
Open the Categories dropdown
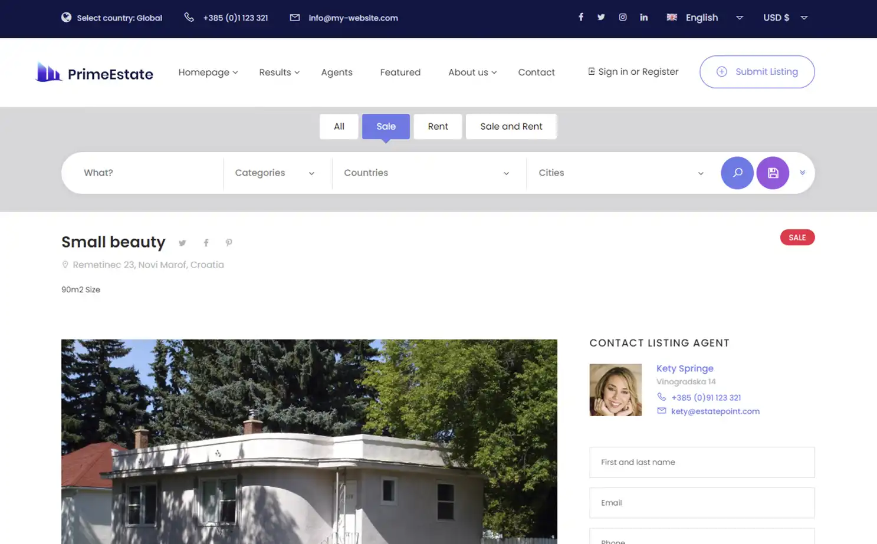[x=273, y=173]
